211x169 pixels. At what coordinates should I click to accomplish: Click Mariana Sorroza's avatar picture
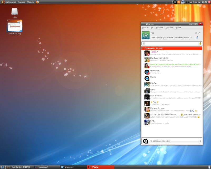tap(147, 110)
